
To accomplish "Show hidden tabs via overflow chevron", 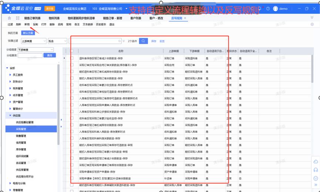I will (x=312, y=17).
